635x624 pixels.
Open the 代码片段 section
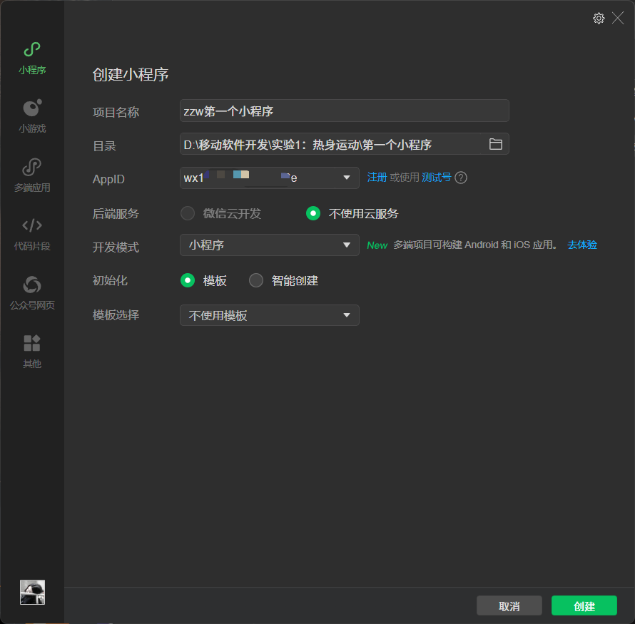(x=32, y=234)
